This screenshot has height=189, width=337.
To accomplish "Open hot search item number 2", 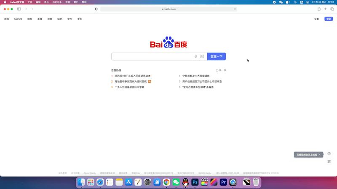I will [x=131, y=81].
